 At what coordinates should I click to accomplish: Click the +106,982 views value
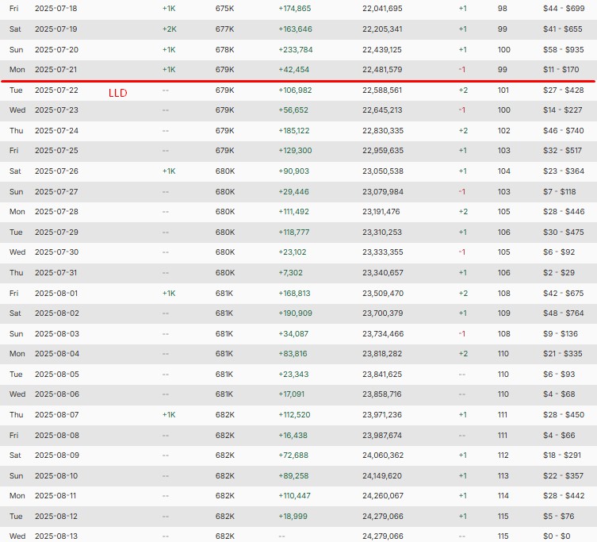click(x=295, y=90)
